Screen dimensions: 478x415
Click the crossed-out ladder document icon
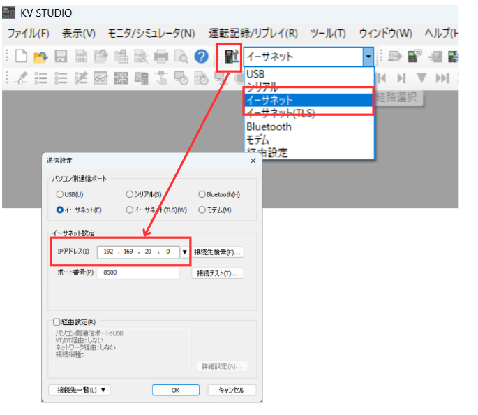tap(141, 57)
